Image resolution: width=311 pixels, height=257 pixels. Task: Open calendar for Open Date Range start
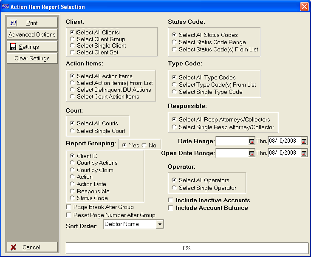click(x=252, y=153)
